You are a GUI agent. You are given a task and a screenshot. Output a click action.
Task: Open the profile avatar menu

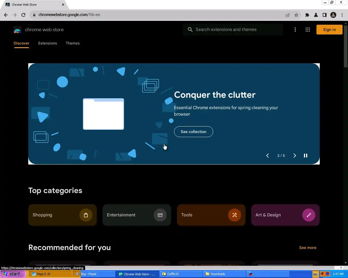[333, 15]
